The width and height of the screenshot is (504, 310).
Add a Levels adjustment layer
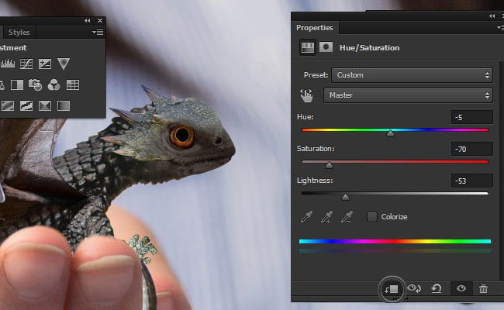tap(8, 64)
